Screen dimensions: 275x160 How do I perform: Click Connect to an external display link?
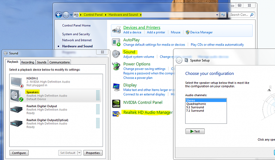coord(144,94)
